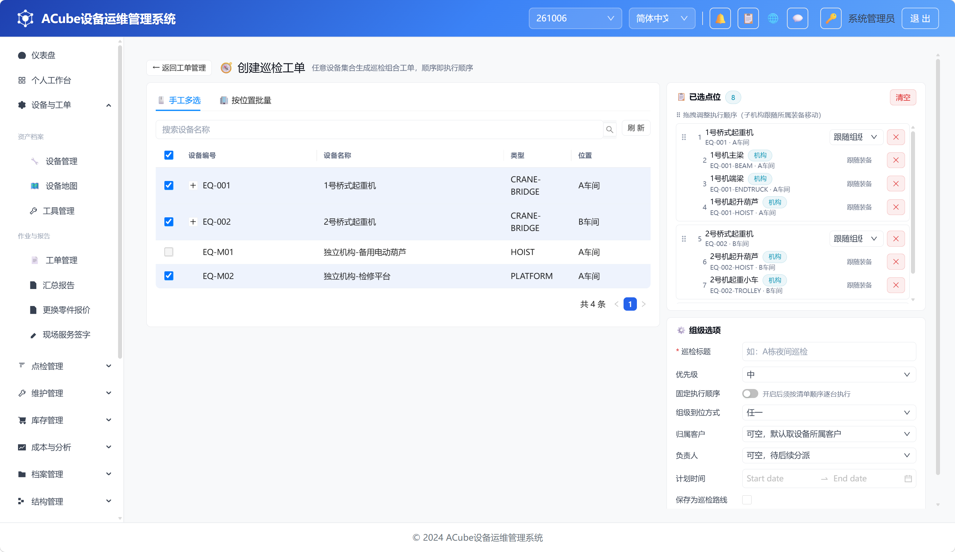Enable the 固定执行顺序 switch
Image resolution: width=955 pixels, height=552 pixels.
[750, 394]
